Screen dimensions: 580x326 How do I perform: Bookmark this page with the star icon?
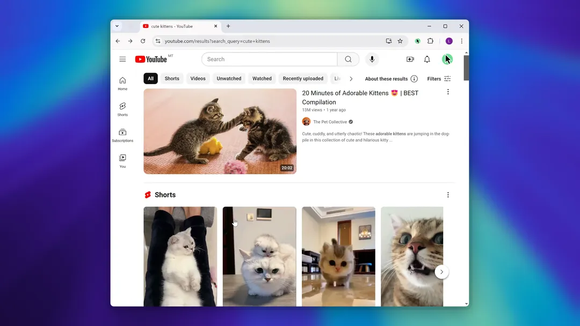(x=400, y=41)
